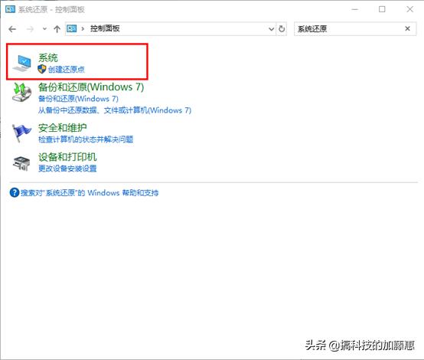This screenshot has height=360, width=424.
Task: Open the 设备和打印机 heading
Action: coord(67,157)
